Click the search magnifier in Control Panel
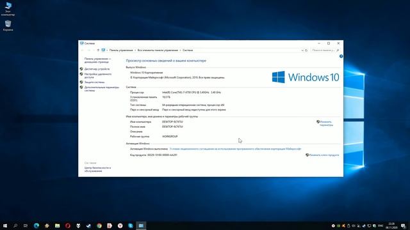The height and width of the screenshot is (230, 410). tap(338, 50)
